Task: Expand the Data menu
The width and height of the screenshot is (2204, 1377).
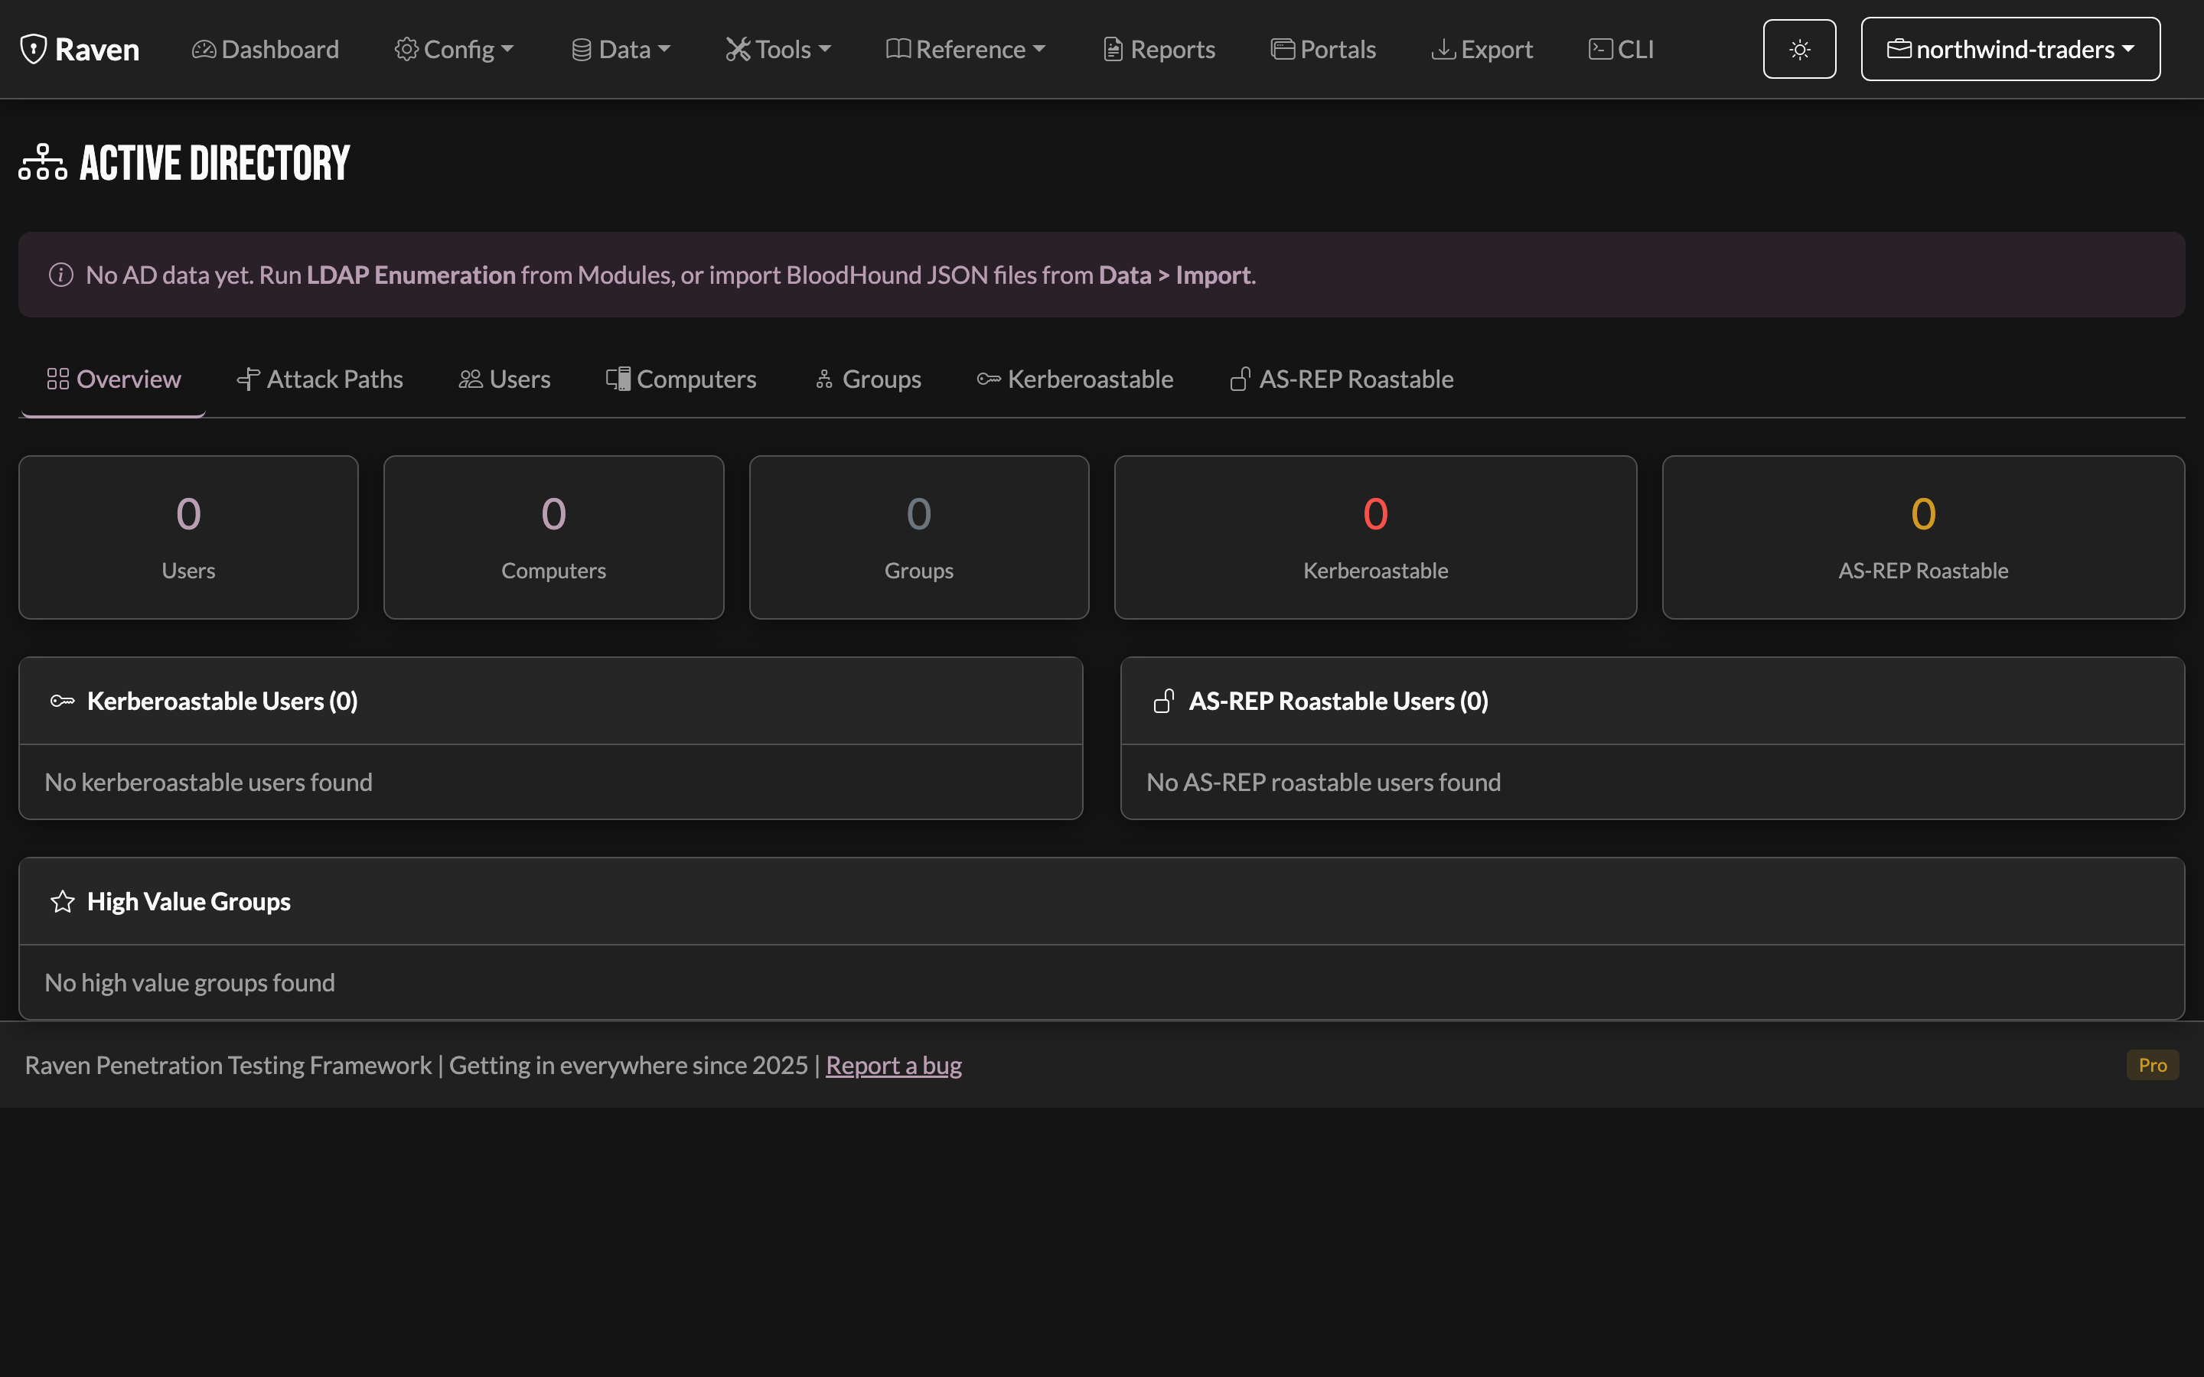Action: (x=620, y=49)
